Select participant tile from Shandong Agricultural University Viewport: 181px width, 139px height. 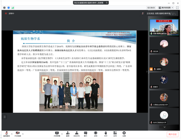pos(164,99)
